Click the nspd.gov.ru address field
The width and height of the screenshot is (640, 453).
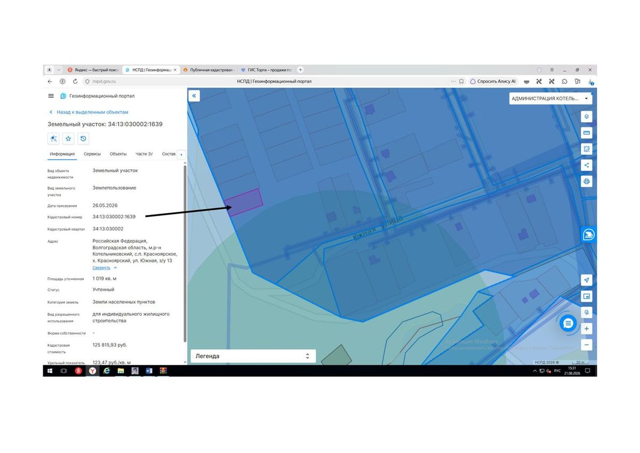(x=104, y=82)
